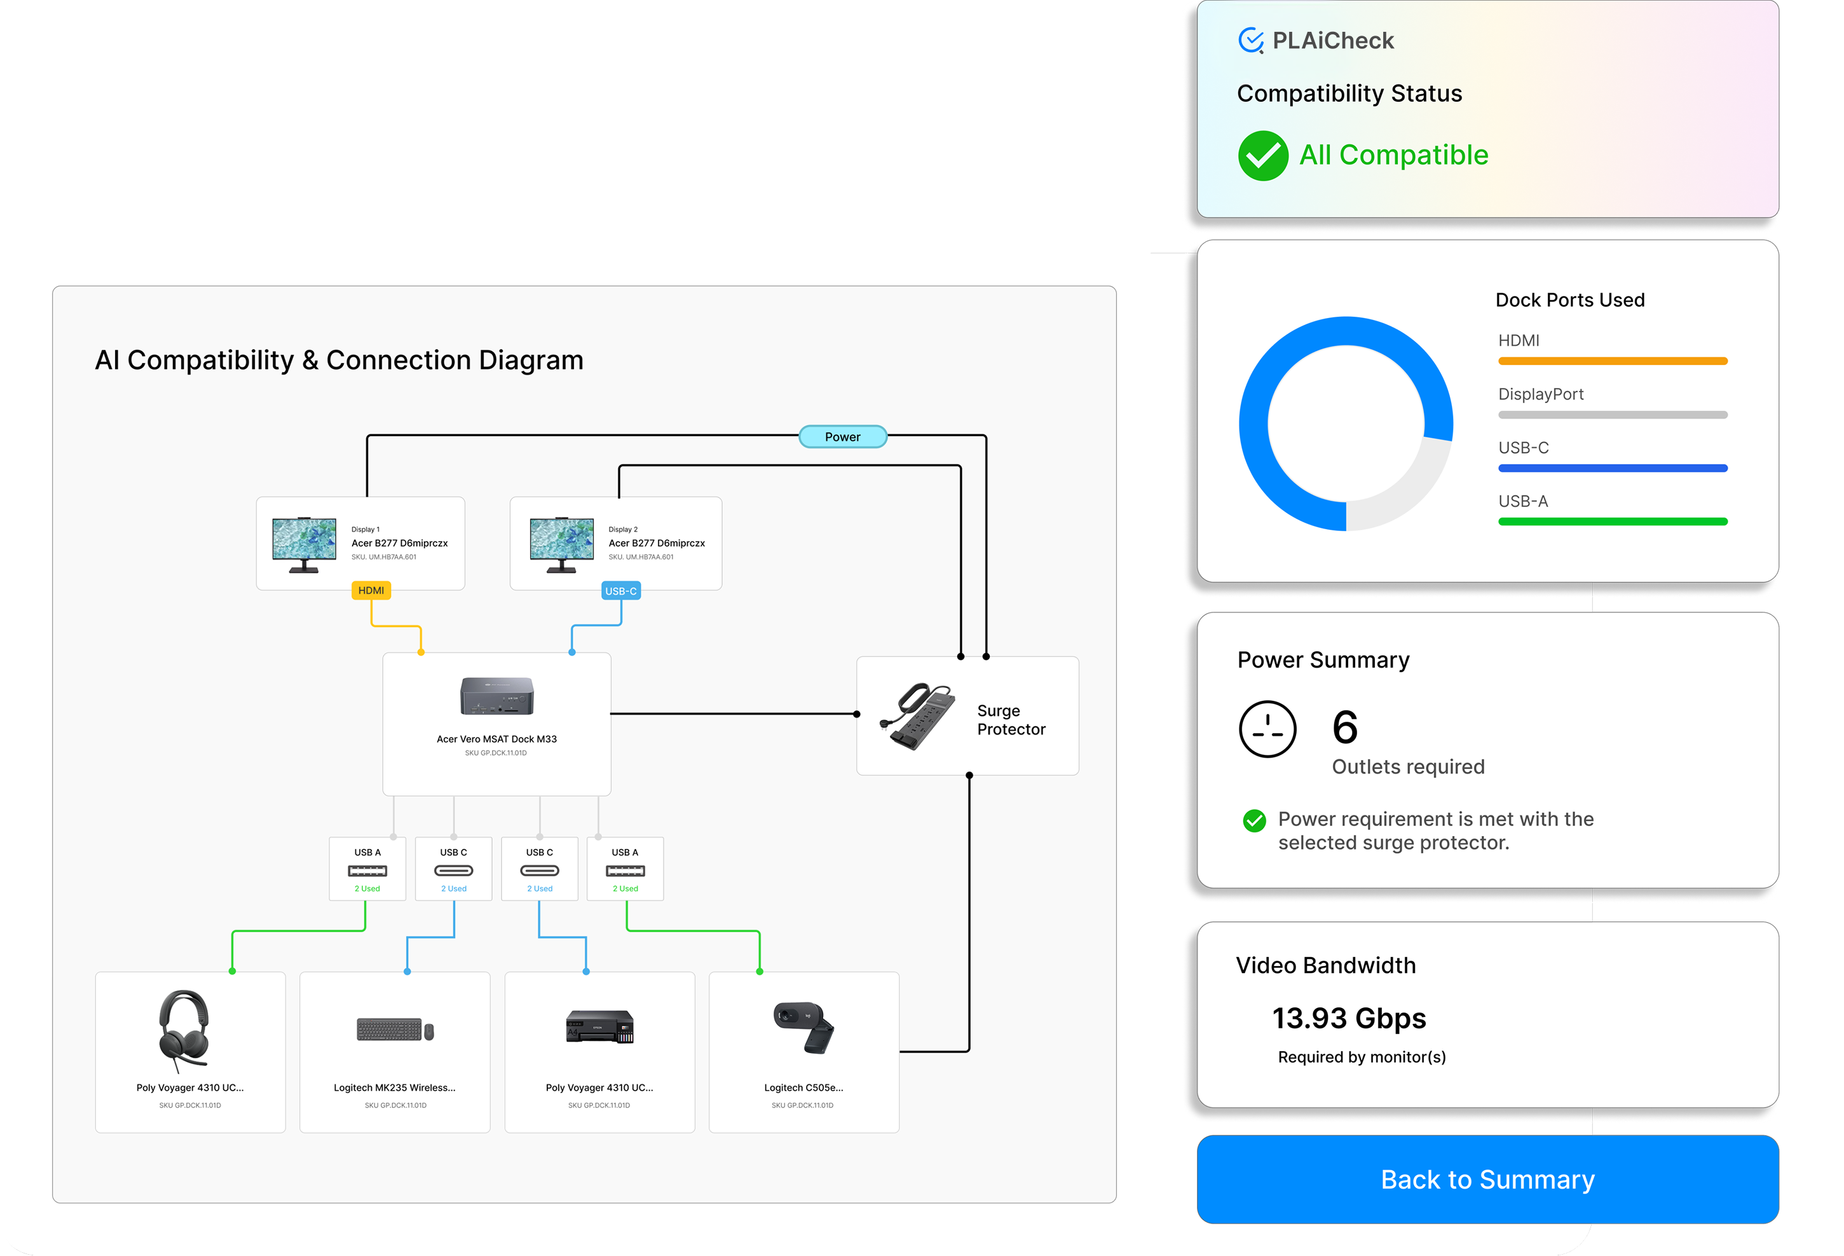The width and height of the screenshot is (1844, 1256).
Task: Click the Acer Vero MSAT Dock M33 label
Action: click(496, 739)
